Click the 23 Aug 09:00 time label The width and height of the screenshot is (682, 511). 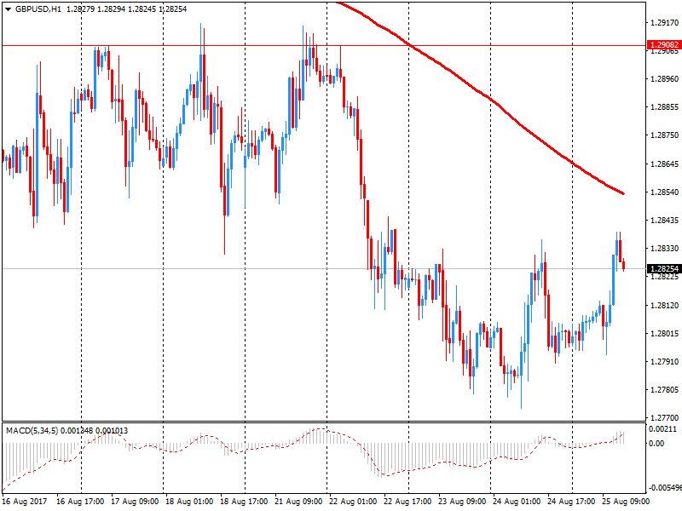click(462, 502)
